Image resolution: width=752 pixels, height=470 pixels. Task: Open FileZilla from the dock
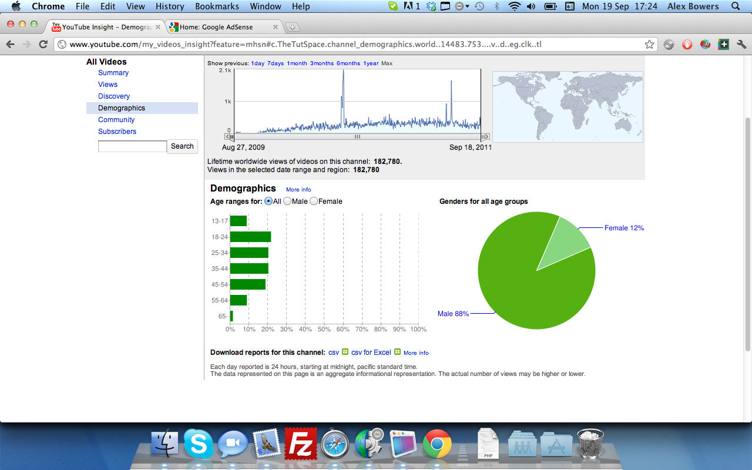coord(301,443)
